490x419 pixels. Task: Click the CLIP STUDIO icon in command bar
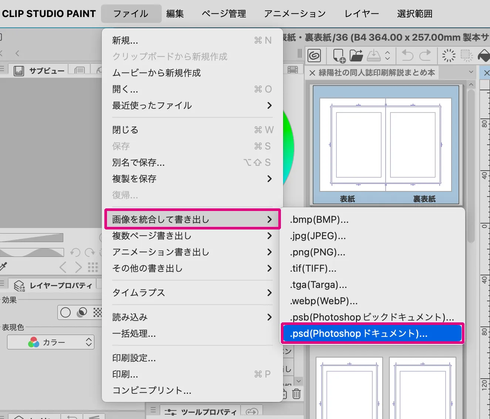[x=314, y=56]
